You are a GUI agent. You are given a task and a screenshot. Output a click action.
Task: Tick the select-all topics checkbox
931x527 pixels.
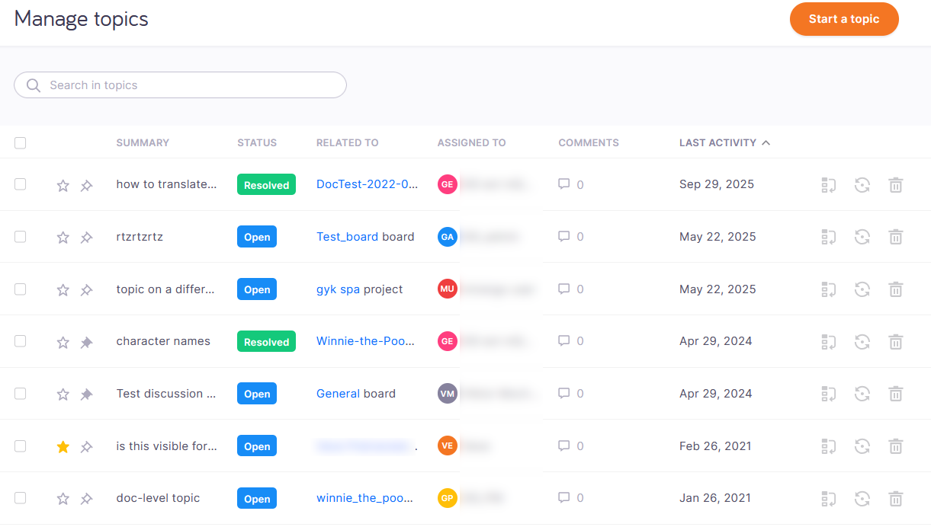coord(21,142)
